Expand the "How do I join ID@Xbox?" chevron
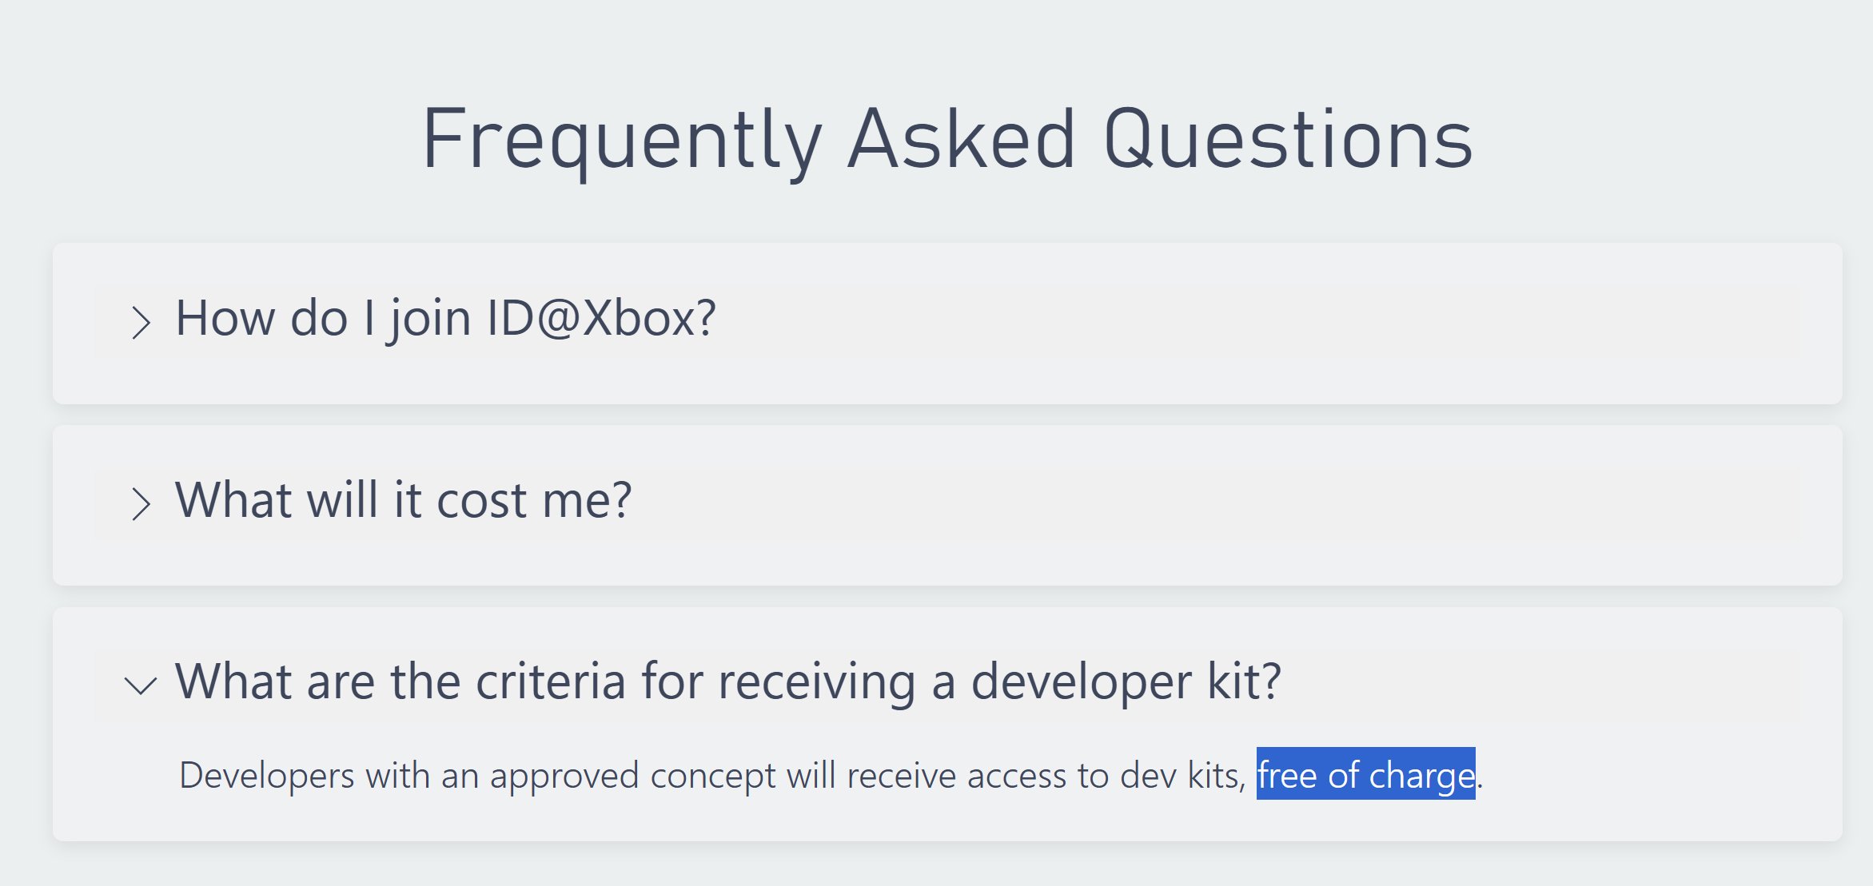 click(x=141, y=322)
